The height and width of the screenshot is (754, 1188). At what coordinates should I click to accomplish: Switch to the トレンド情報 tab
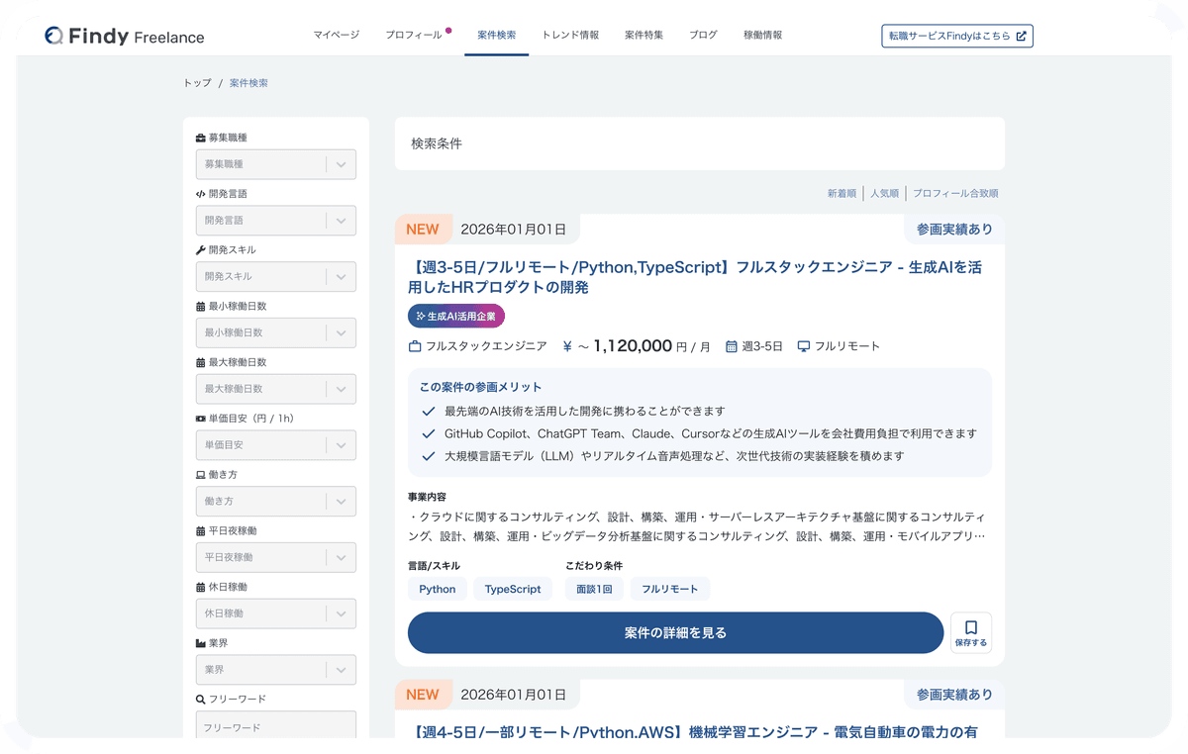click(x=571, y=34)
